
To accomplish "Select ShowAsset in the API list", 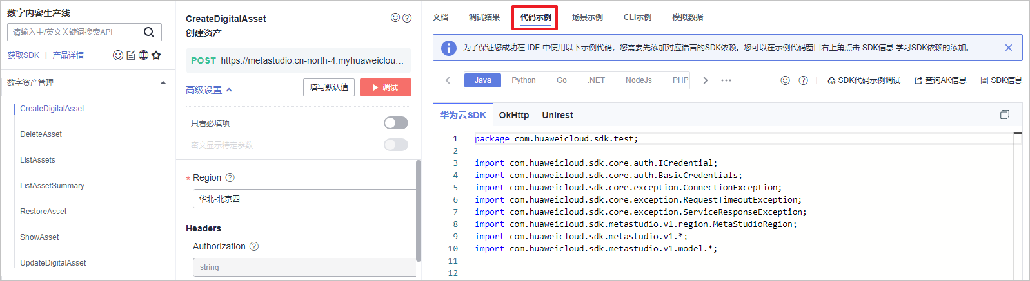I will 39,237.
